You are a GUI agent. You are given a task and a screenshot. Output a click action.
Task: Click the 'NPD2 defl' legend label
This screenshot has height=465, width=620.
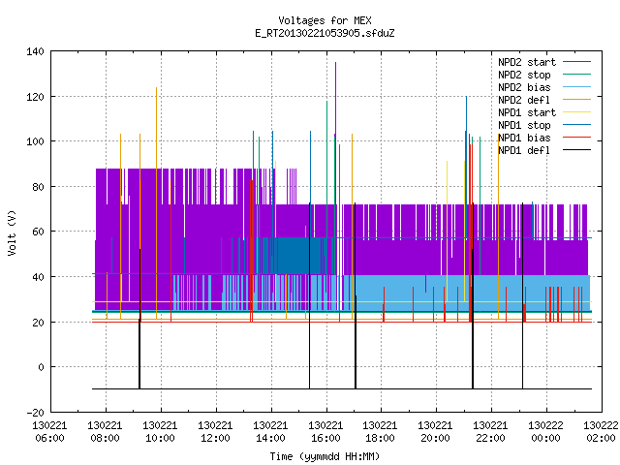tap(524, 100)
